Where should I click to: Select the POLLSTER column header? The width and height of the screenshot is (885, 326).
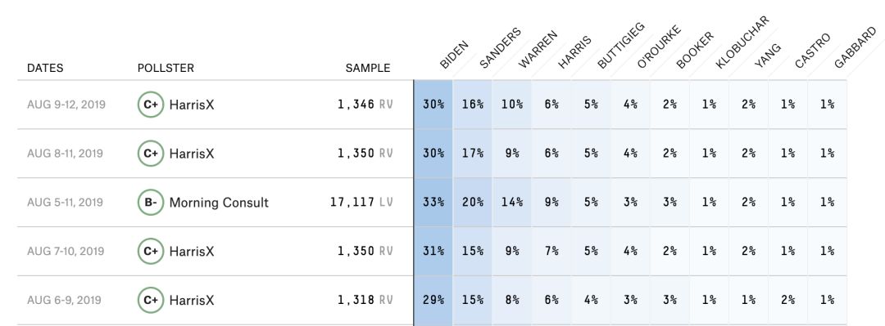(166, 68)
